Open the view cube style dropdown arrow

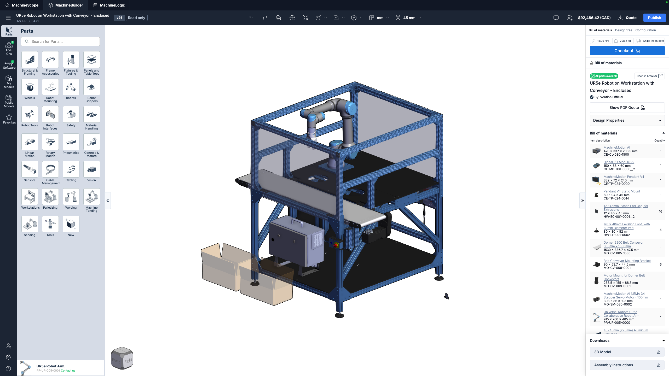361,18
